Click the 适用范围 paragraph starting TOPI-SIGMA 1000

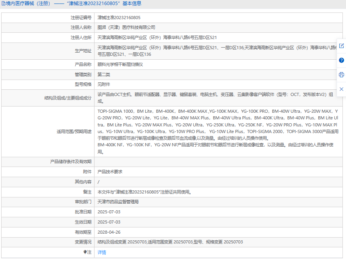(x=218, y=125)
